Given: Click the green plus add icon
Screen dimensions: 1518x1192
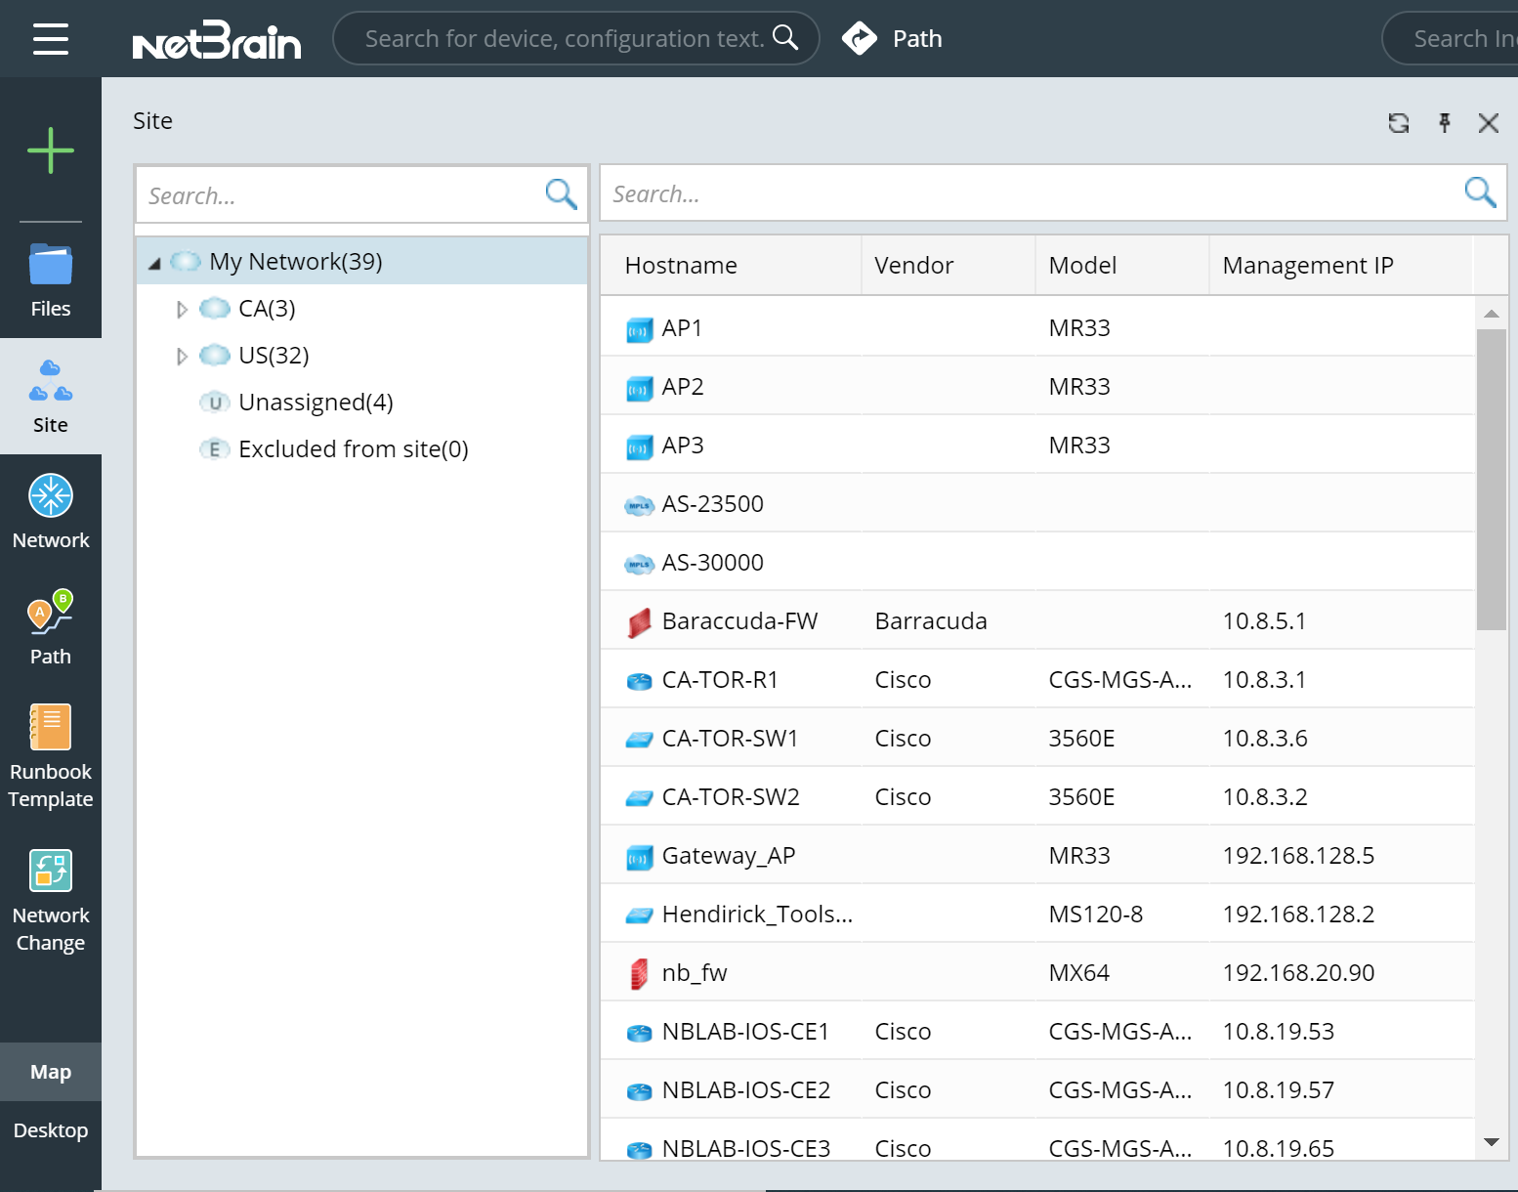Looking at the screenshot, I should pyautogui.click(x=51, y=150).
